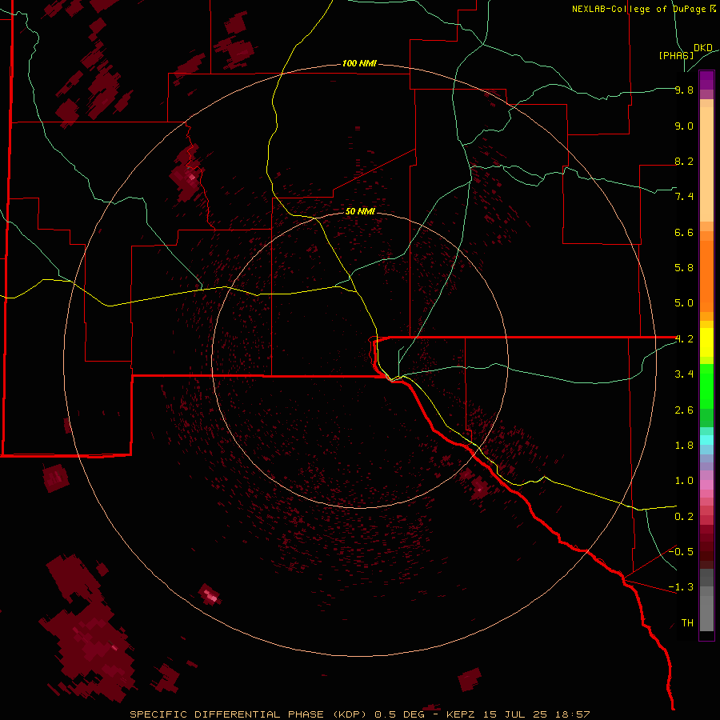
Task: Click the 15 JUL 25 date in caption
Action: (x=514, y=714)
